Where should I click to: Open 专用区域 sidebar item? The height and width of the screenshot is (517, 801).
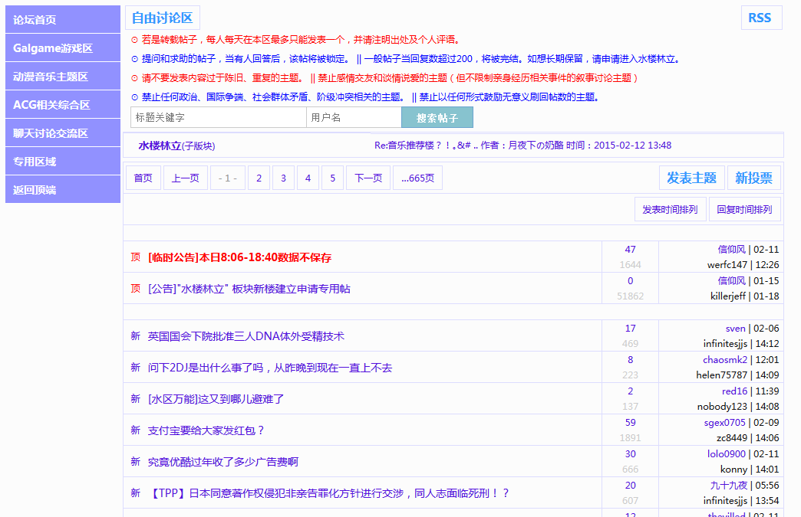(x=62, y=162)
